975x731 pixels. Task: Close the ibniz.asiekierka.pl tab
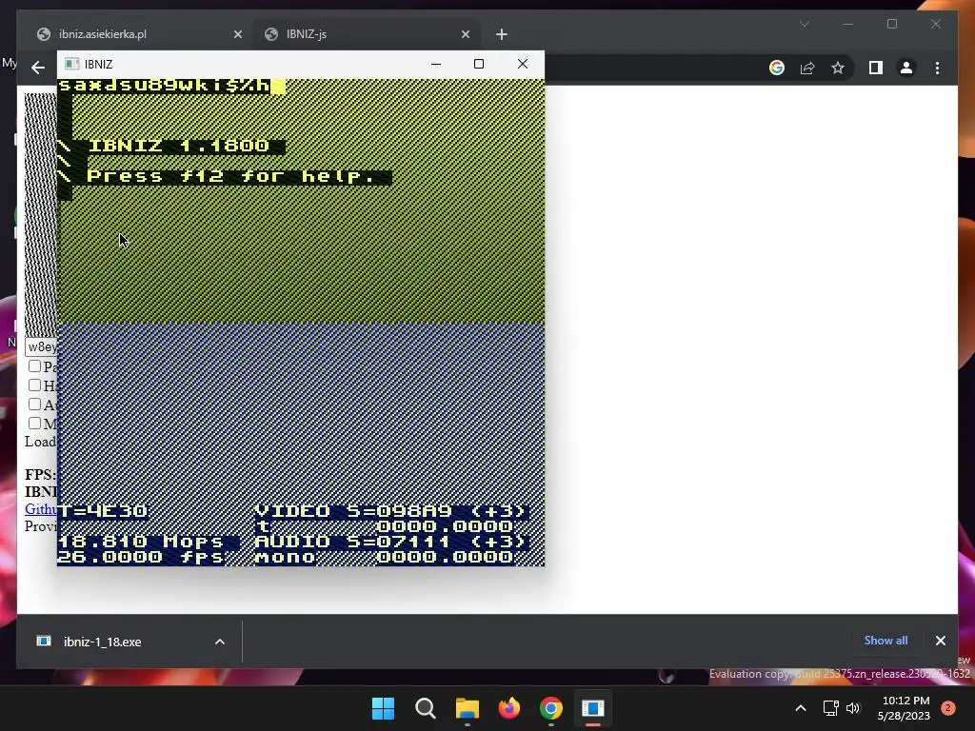click(237, 35)
